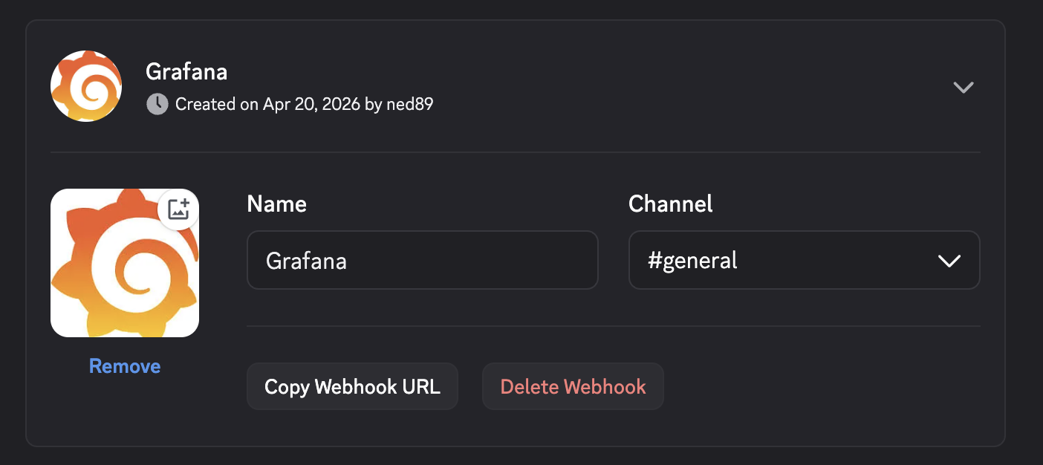Click the clock icon beside creation date
Viewport: 1043px width, 465px height.
tap(157, 104)
